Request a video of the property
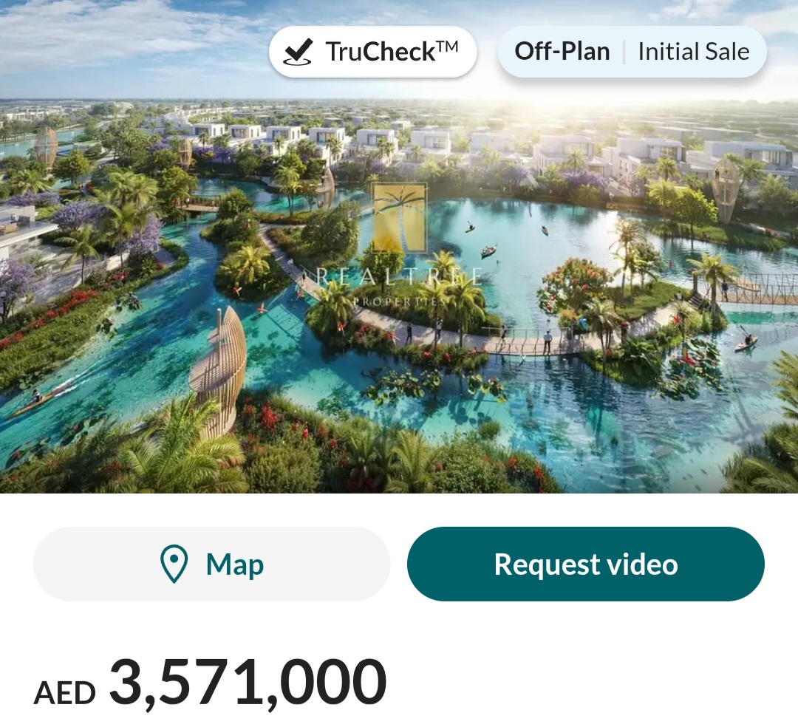The width and height of the screenshot is (798, 727). [x=586, y=563]
